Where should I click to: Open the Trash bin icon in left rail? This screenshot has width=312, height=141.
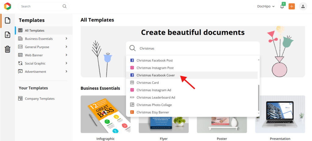coord(8,49)
